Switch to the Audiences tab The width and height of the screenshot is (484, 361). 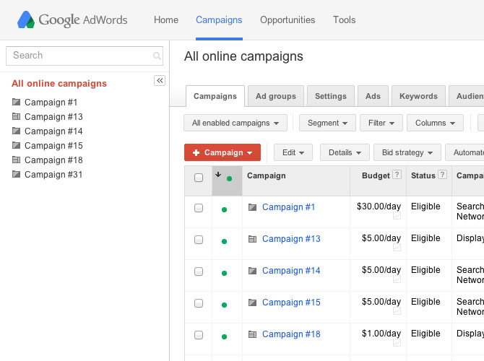click(x=467, y=96)
